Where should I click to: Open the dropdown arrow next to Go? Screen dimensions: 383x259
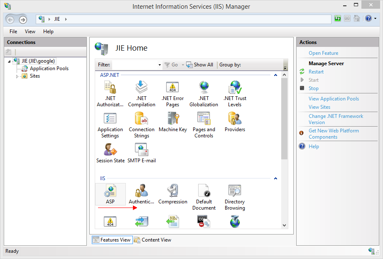(x=183, y=65)
